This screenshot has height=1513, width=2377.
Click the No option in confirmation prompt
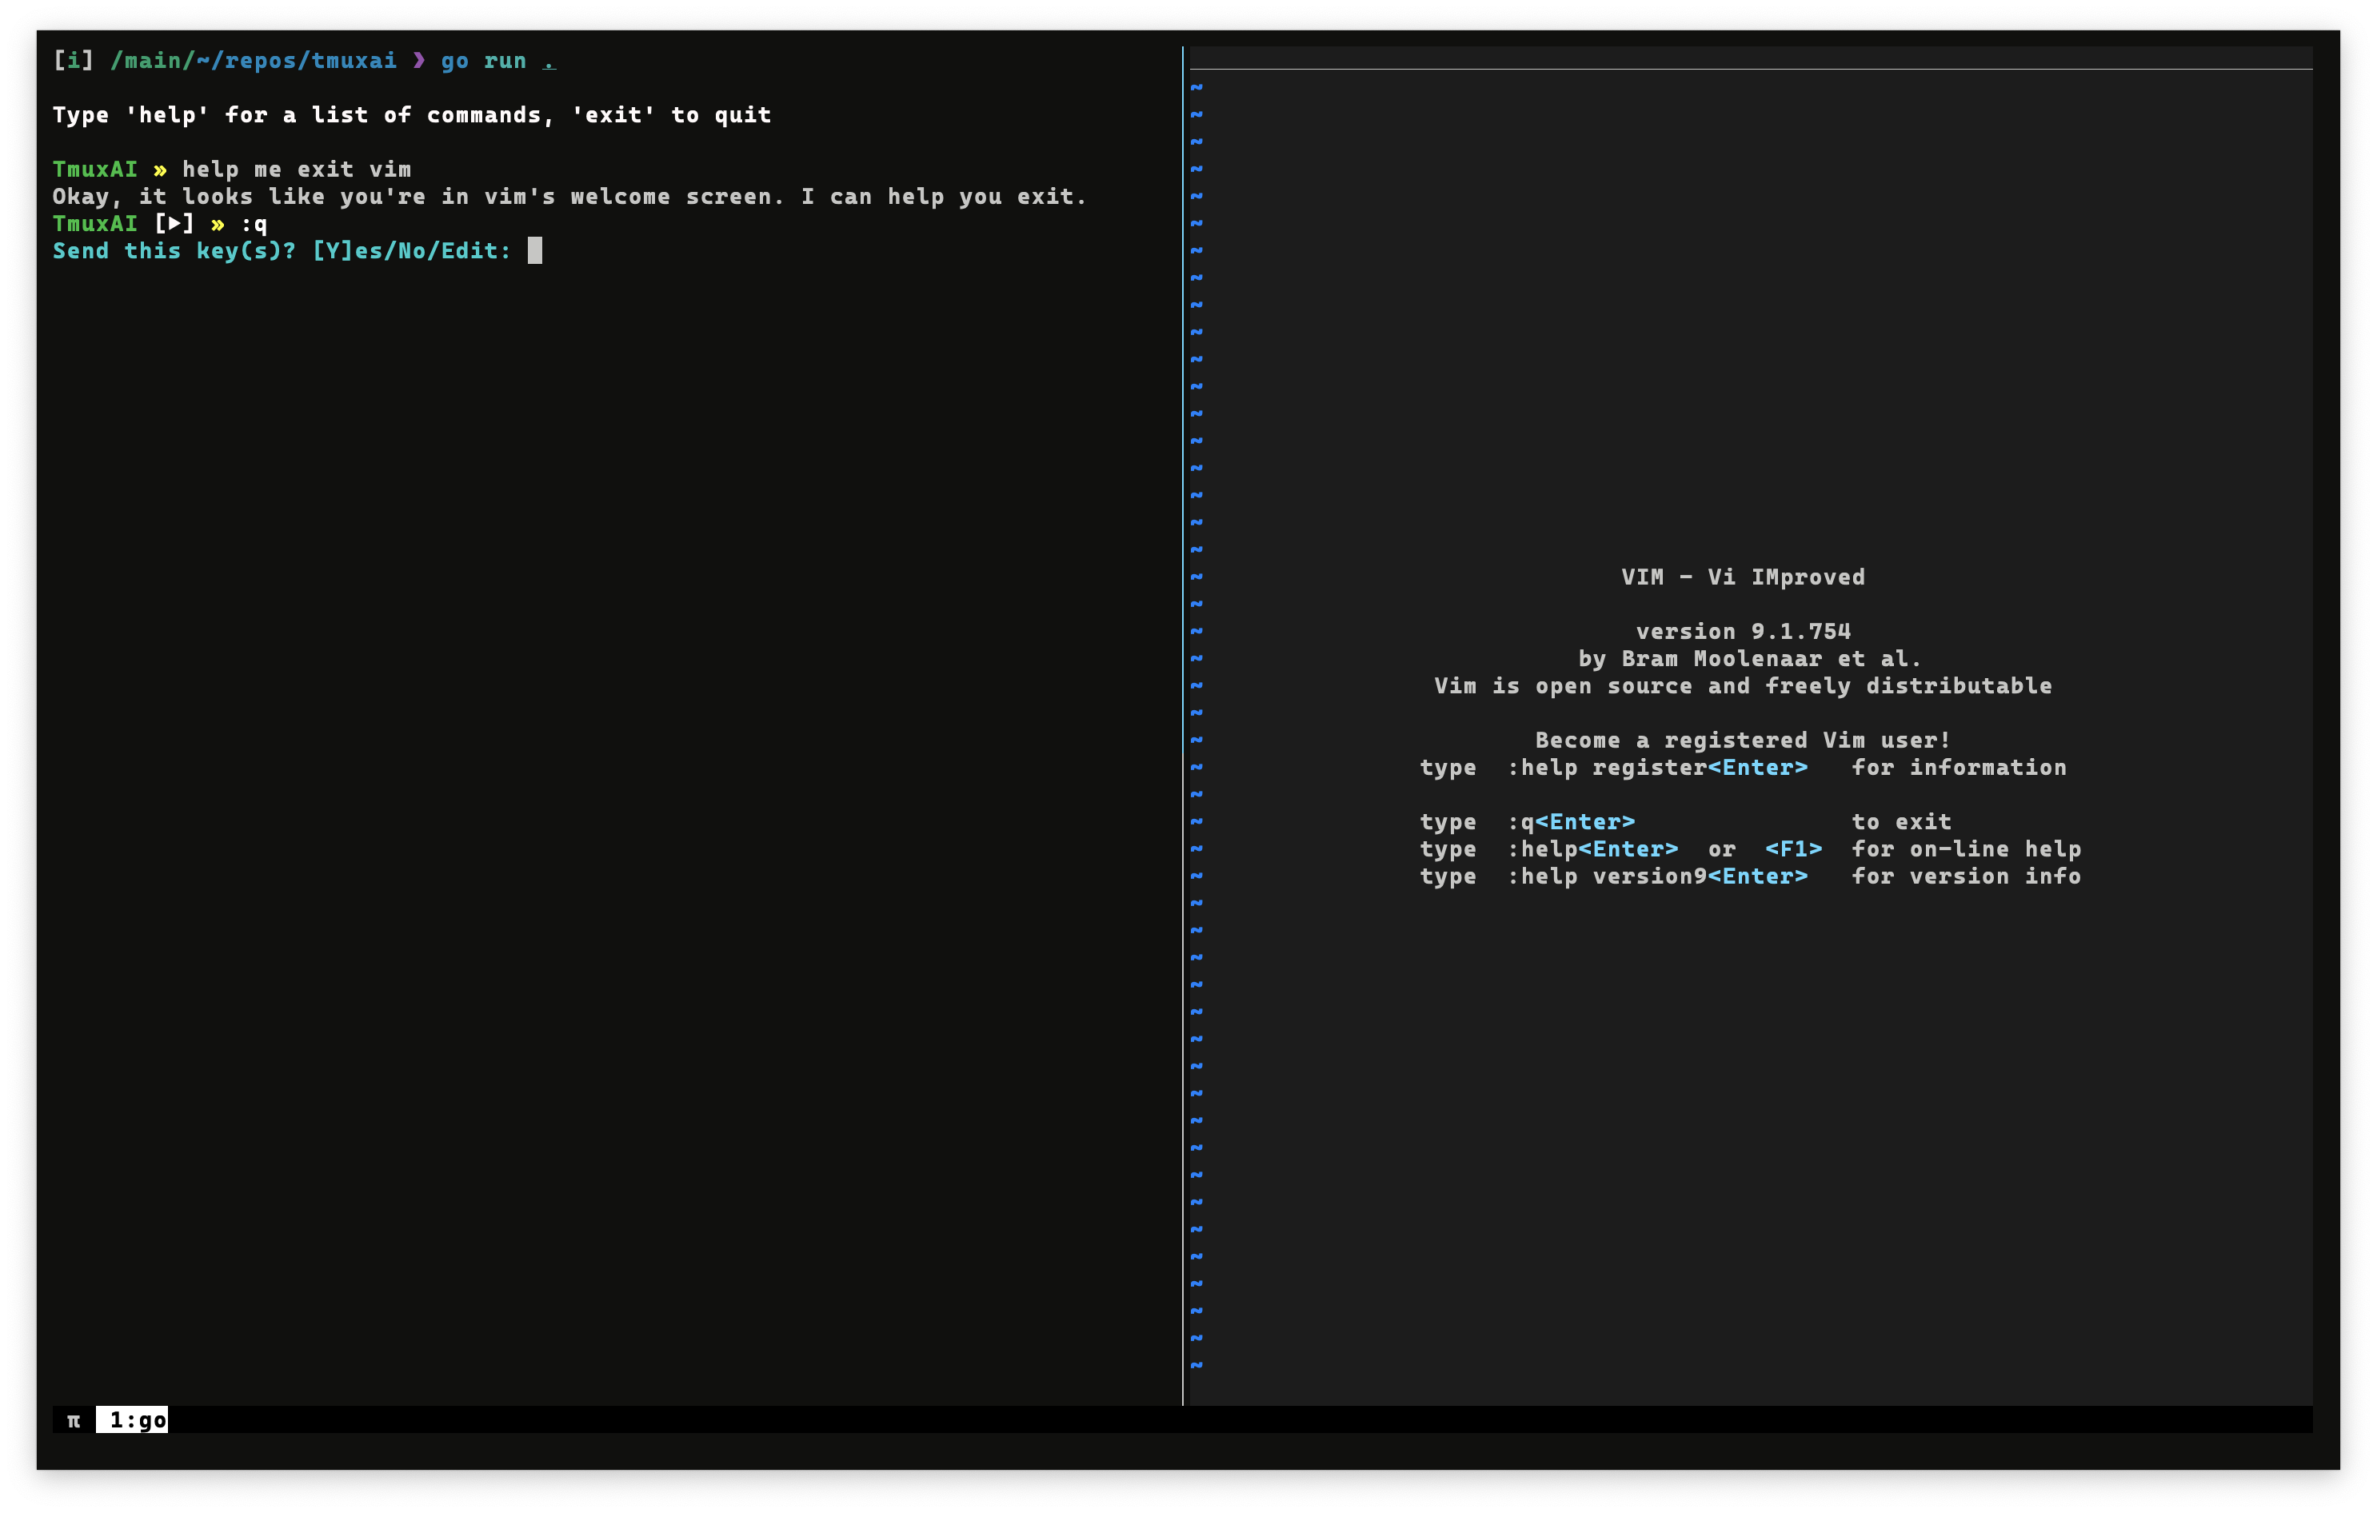coord(412,250)
